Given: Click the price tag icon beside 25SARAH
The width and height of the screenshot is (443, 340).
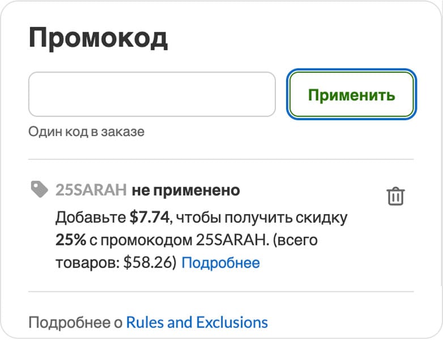Looking at the screenshot, I should [x=40, y=190].
